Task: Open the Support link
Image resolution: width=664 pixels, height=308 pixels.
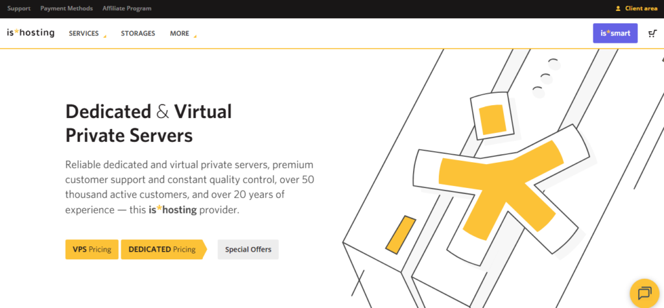Action: pyautogui.click(x=19, y=8)
